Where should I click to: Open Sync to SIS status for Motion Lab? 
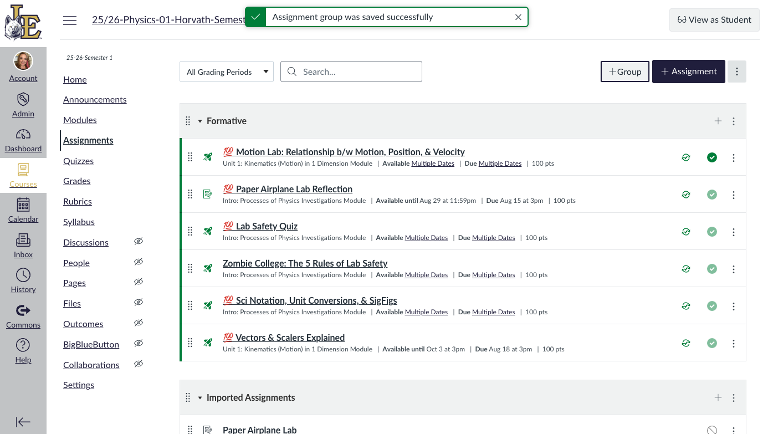[x=686, y=157]
